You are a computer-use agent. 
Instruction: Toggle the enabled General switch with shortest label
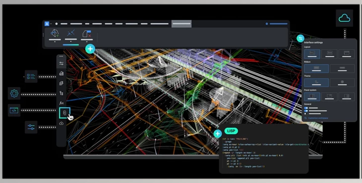pos(306,108)
